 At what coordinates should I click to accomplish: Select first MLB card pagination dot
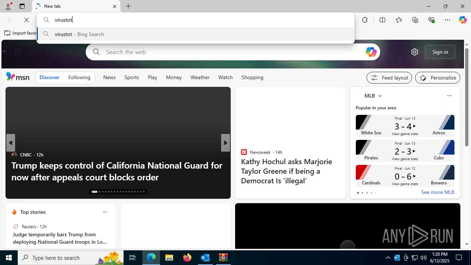(x=358, y=193)
